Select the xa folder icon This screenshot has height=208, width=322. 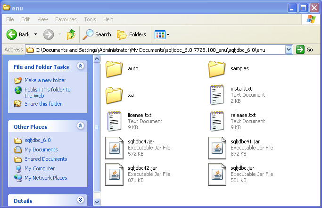tap(114, 95)
